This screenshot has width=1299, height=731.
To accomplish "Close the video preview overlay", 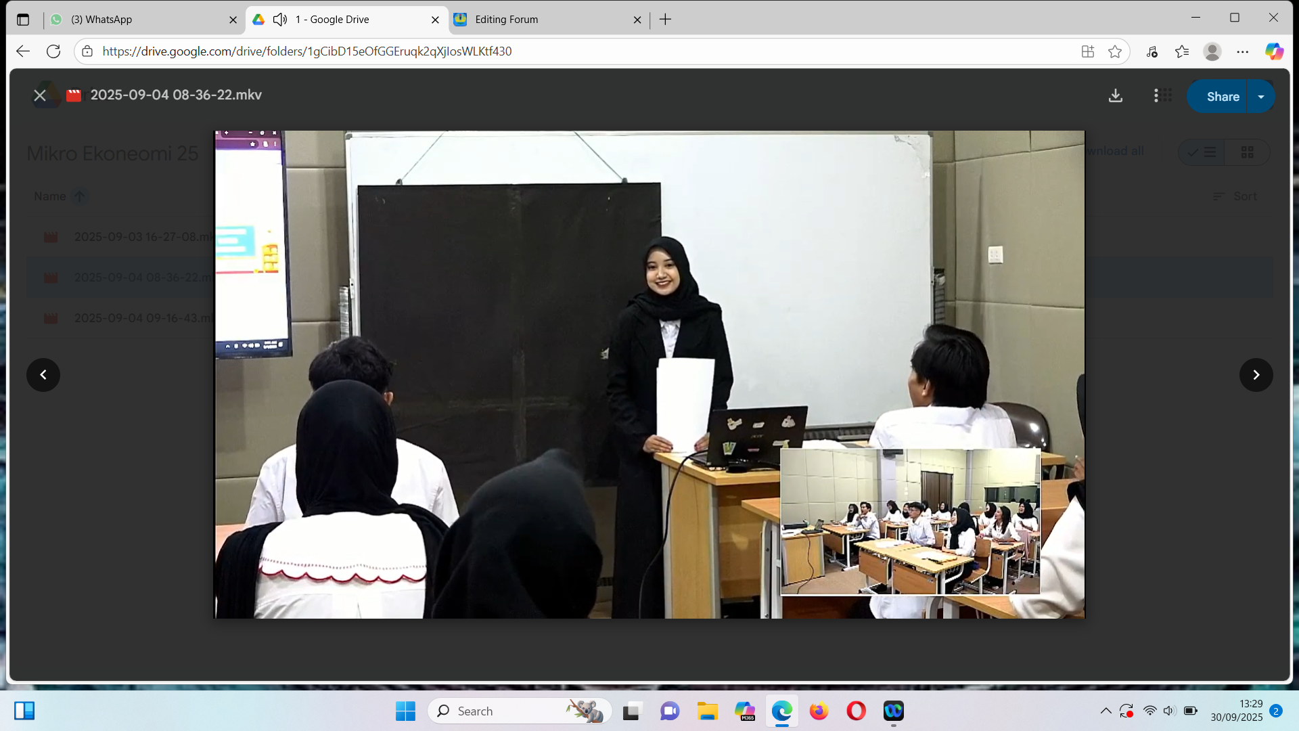I will click(x=40, y=95).
